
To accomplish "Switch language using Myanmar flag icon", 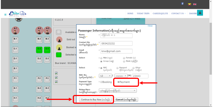I will 190,4.
